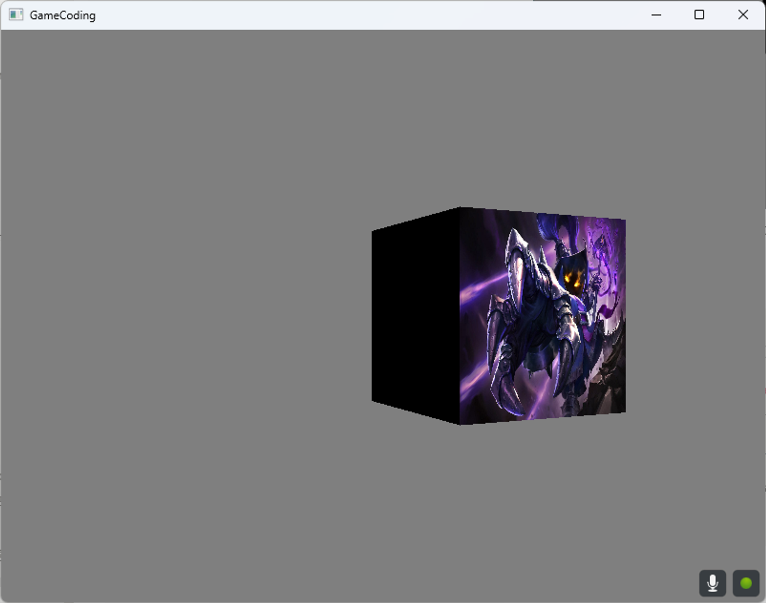
Task: Close the GameCoding window
Action: coord(743,15)
